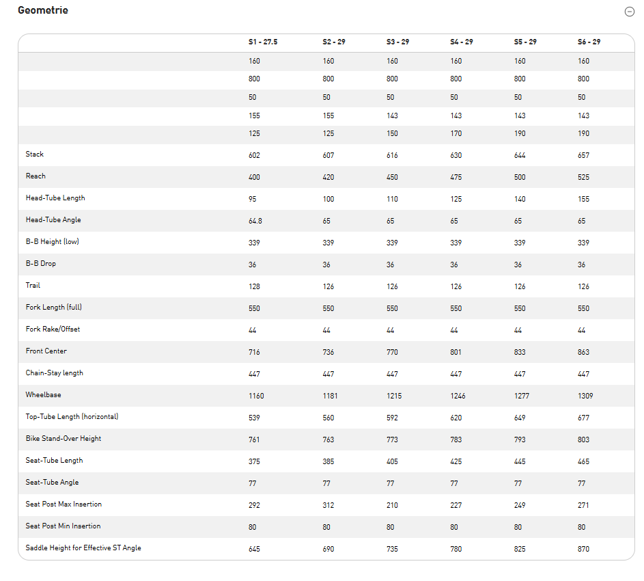
Task: Click Saddle Height for Effective ST Angle
Action: pyautogui.click(x=83, y=548)
